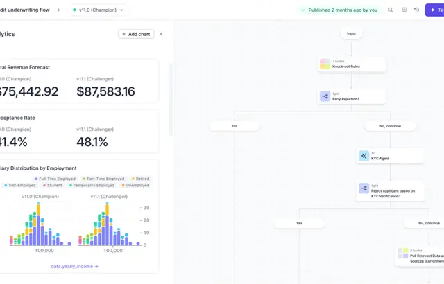Click the analytics panel scrollbar
This screenshot has height=284, width=444.
[171, 100]
